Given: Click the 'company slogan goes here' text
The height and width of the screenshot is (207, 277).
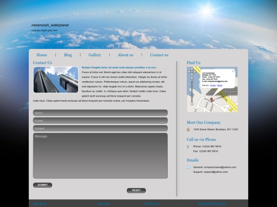Looking at the screenshot, I should (x=44, y=31).
